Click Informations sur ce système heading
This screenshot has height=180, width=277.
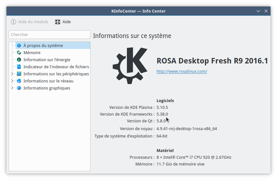[x=132, y=36]
